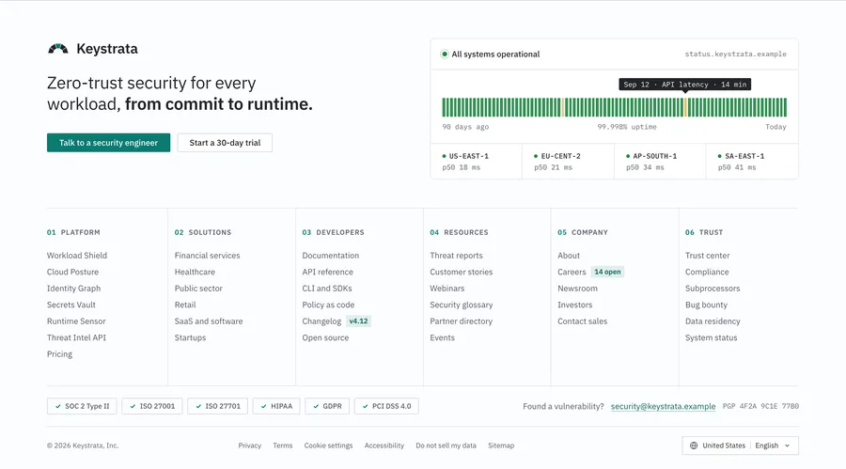This screenshot has width=846, height=469.
Task: Click the Keystrata logo icon
Action: (x=58, y=49)
